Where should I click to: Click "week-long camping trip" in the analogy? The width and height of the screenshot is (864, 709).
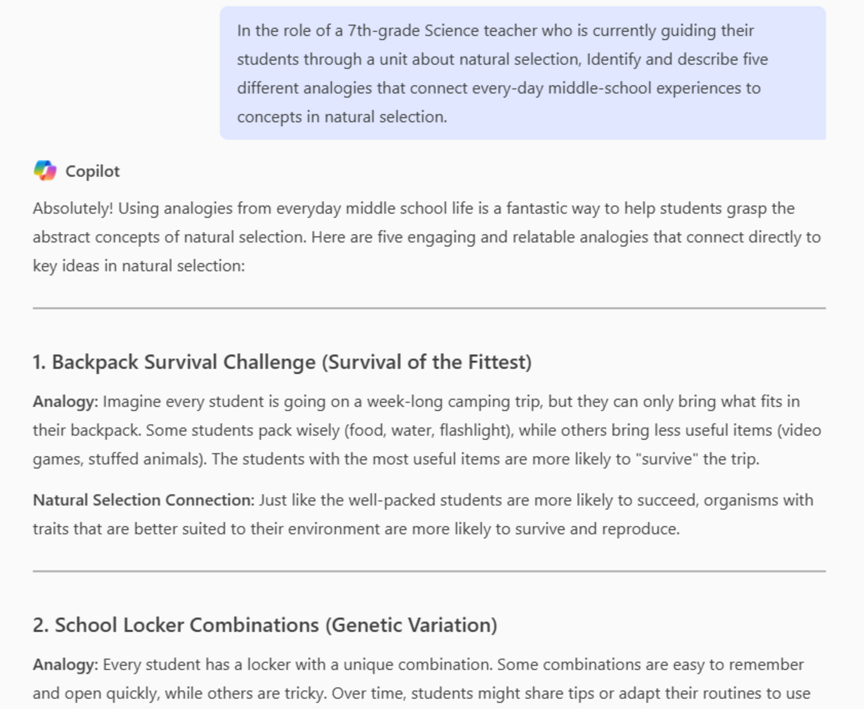[x=454, y=401]
